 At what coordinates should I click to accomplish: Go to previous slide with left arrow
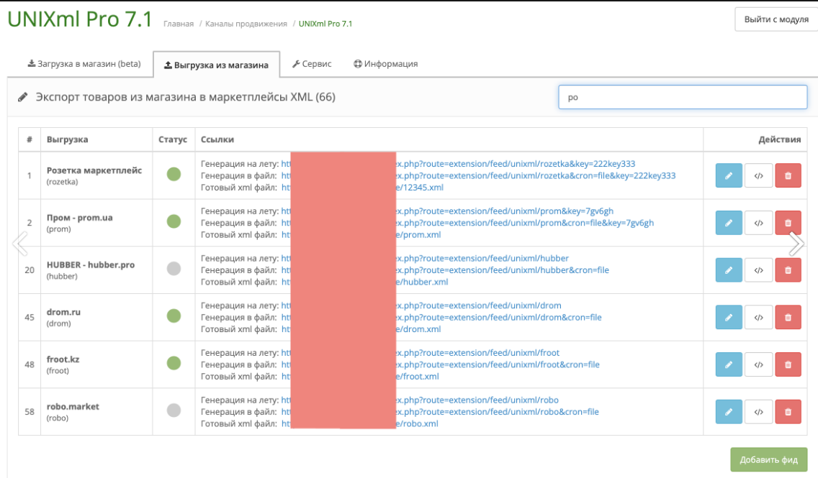20,244
